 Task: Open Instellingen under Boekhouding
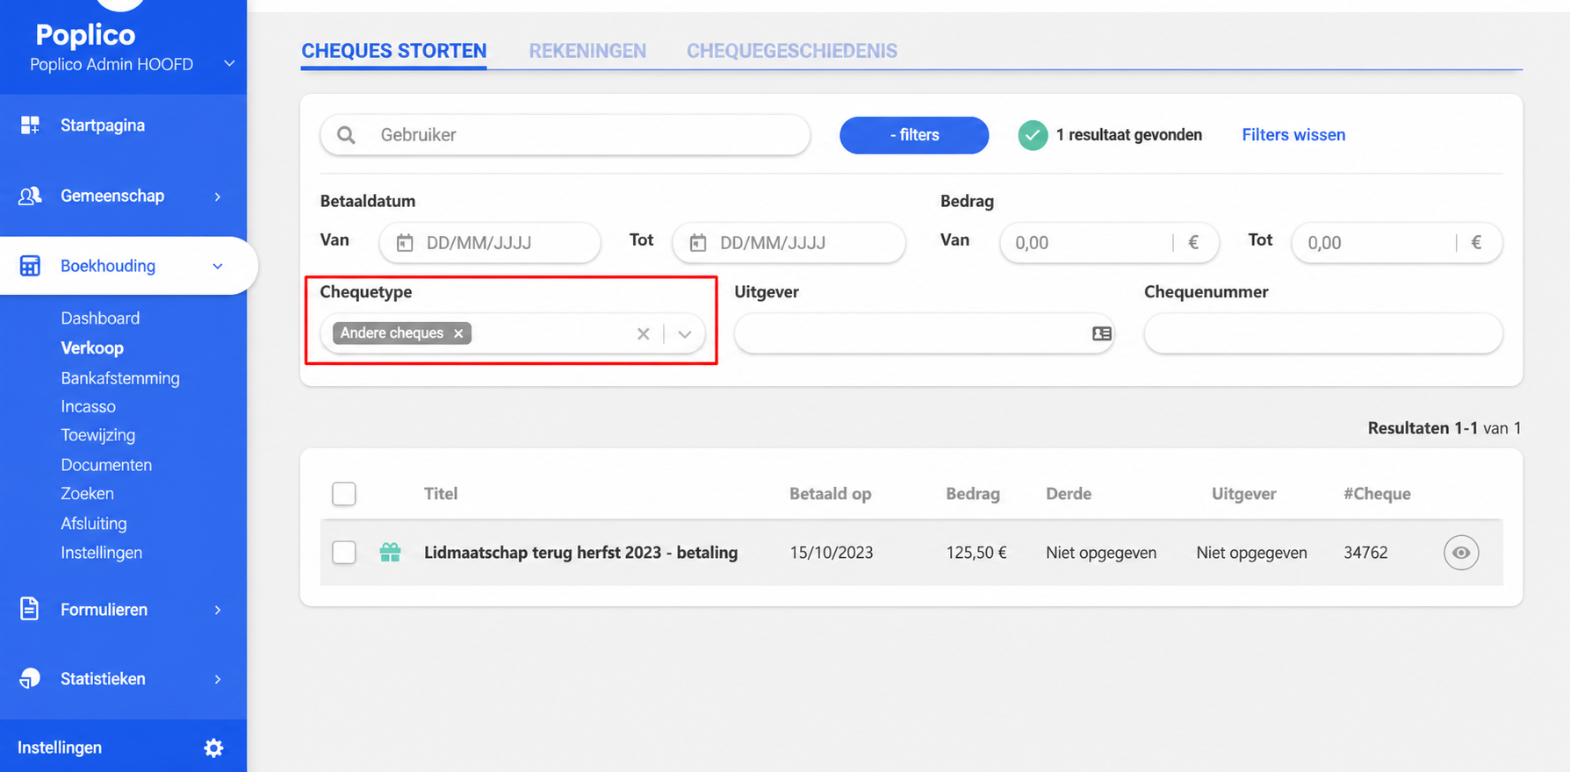pyautogui.click(x=101, y=553)
